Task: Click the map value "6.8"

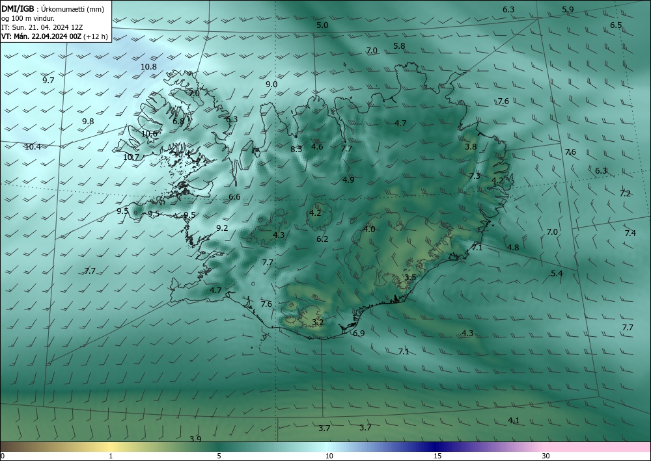Action: pos(178,122)
